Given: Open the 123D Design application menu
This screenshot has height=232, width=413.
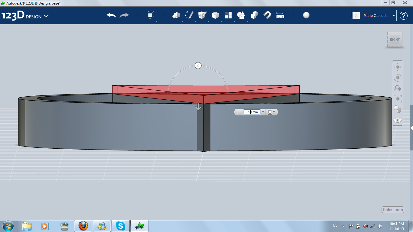Looking at the screenshot, I should click(25, 16).
